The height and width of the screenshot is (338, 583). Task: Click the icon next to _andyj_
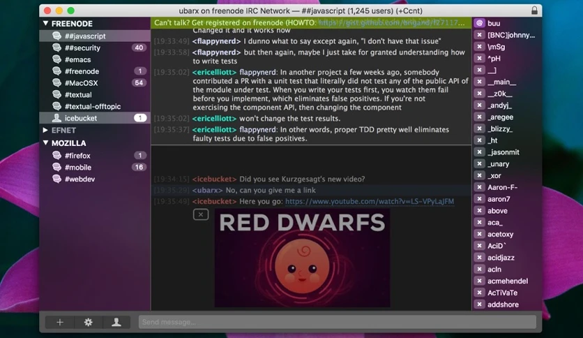(x=479, y=105)
